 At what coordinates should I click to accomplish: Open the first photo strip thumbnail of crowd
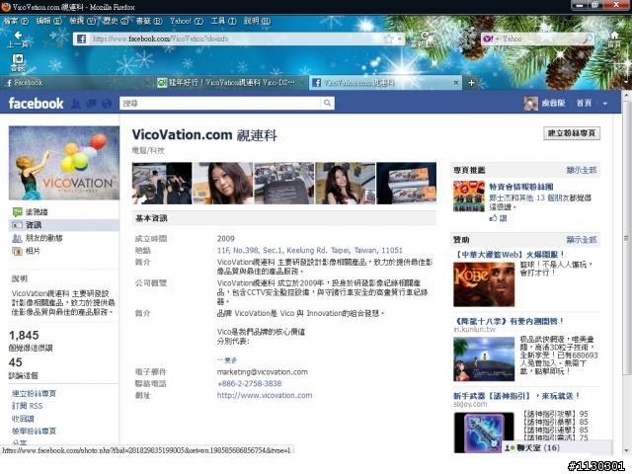[162, 184]
